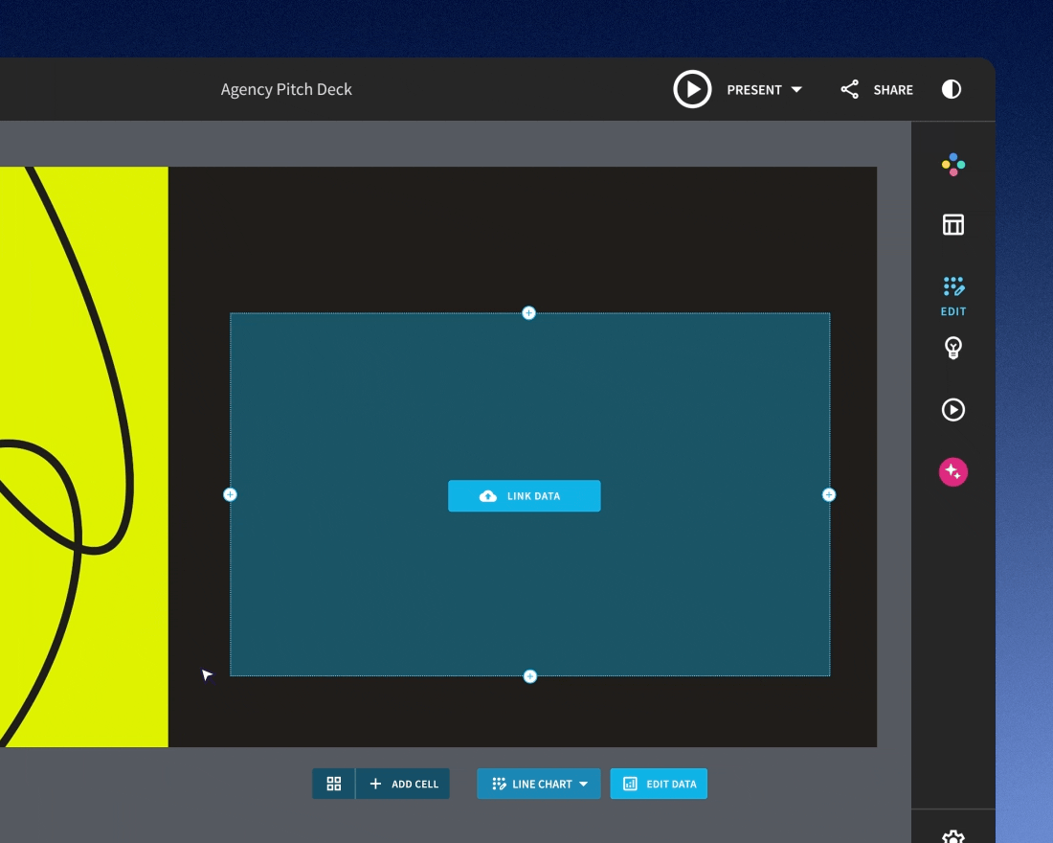Open the colorful theme dots icon
The width and height of the screenshot is (1053, 843).
(952, 165)
